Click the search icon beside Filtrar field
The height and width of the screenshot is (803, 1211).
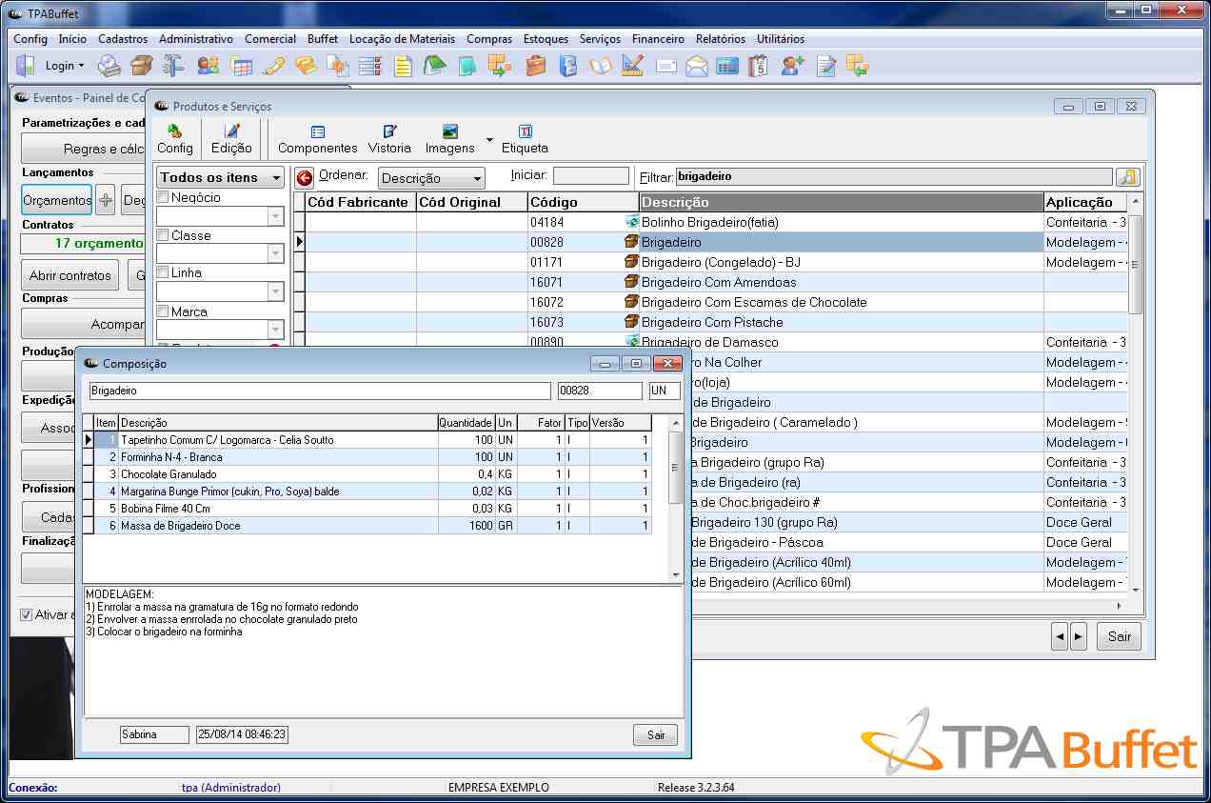(1127, 177)
